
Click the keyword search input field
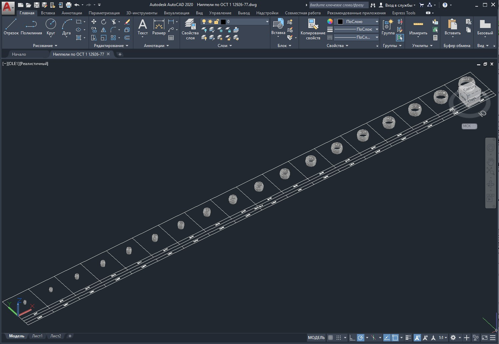(x=338, y=5)
